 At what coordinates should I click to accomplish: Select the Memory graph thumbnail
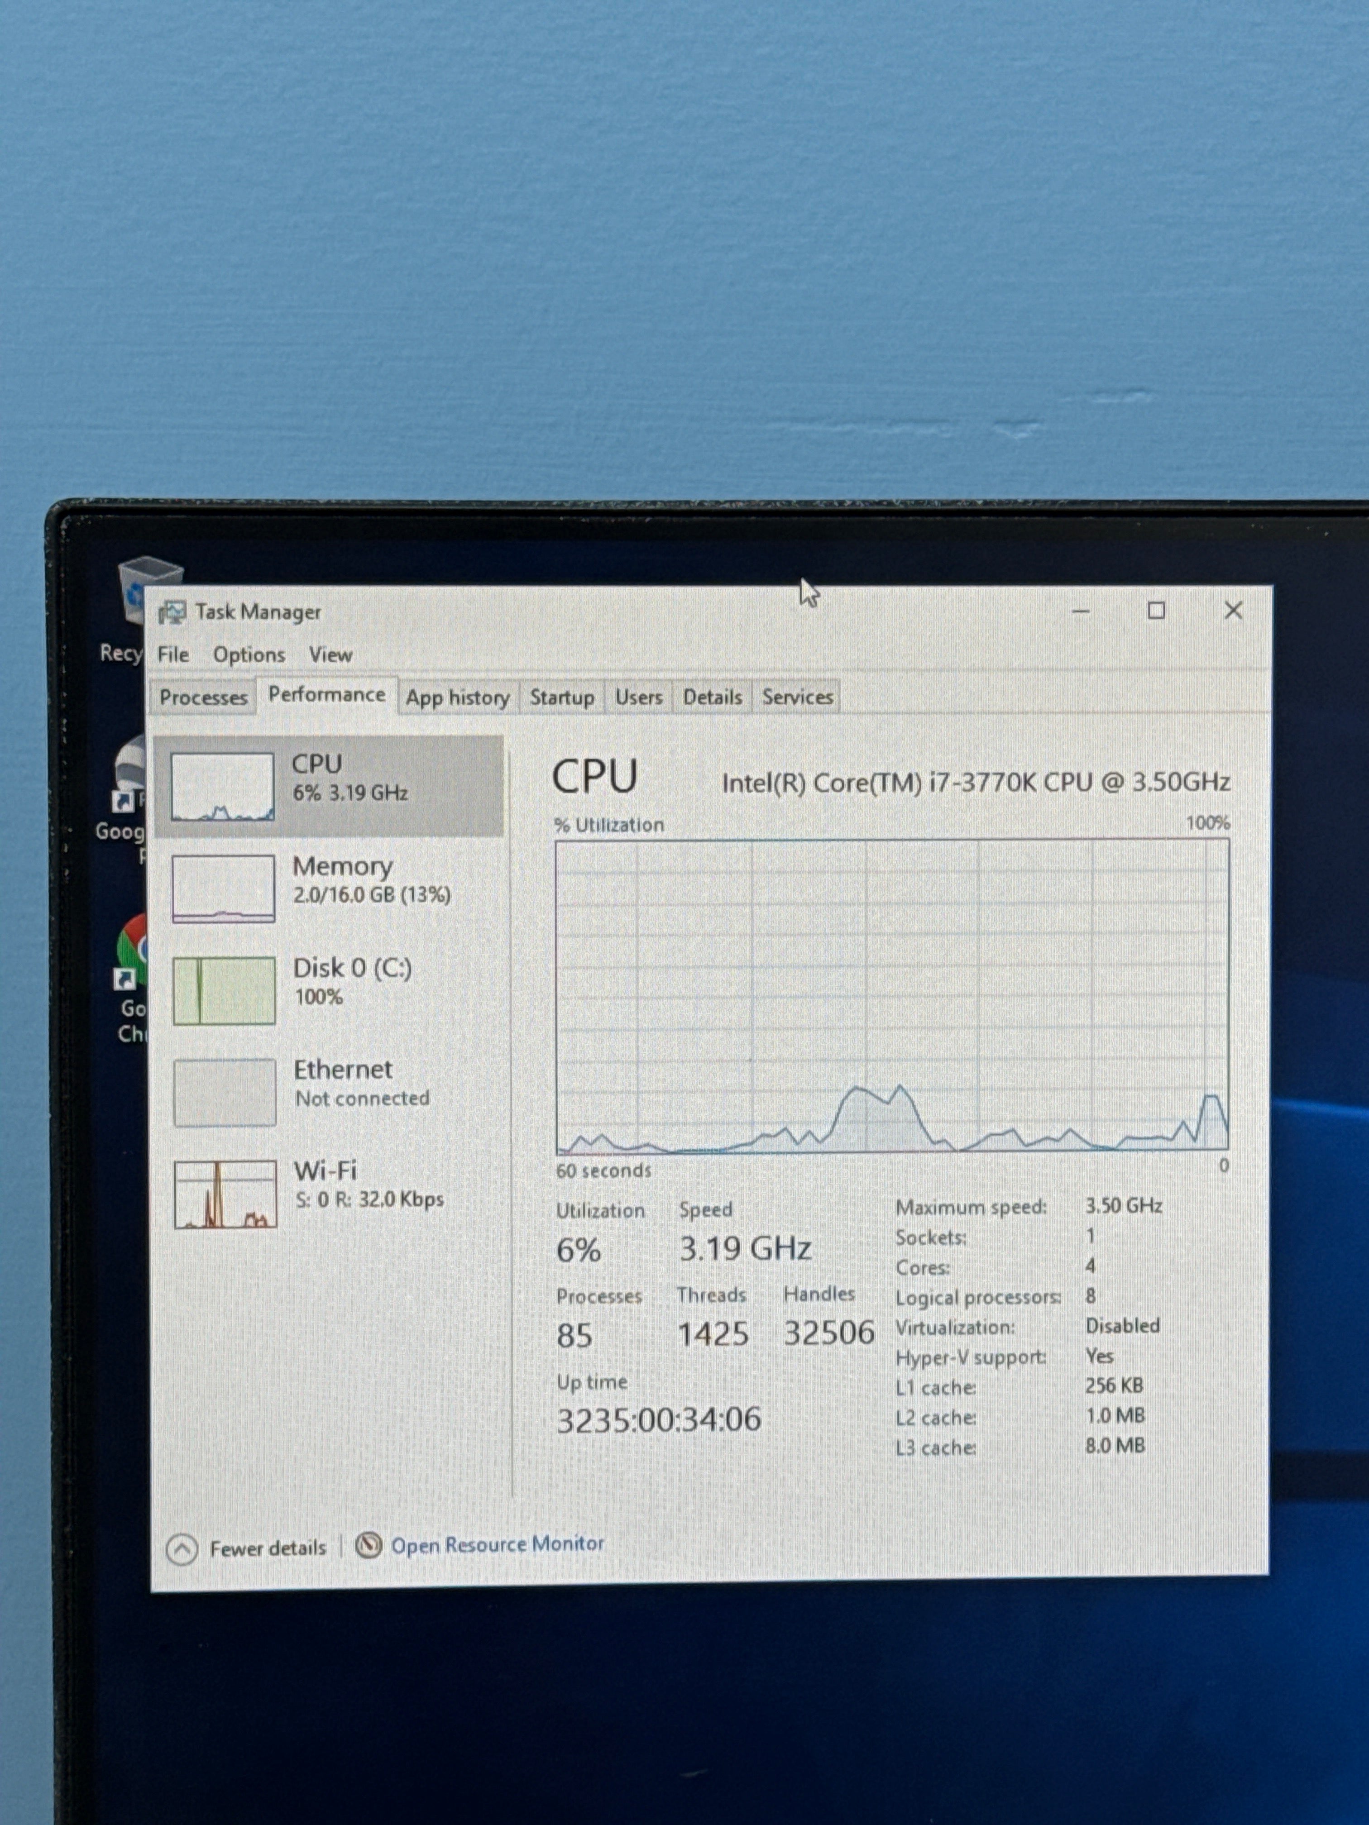click(x=223, y=888)
